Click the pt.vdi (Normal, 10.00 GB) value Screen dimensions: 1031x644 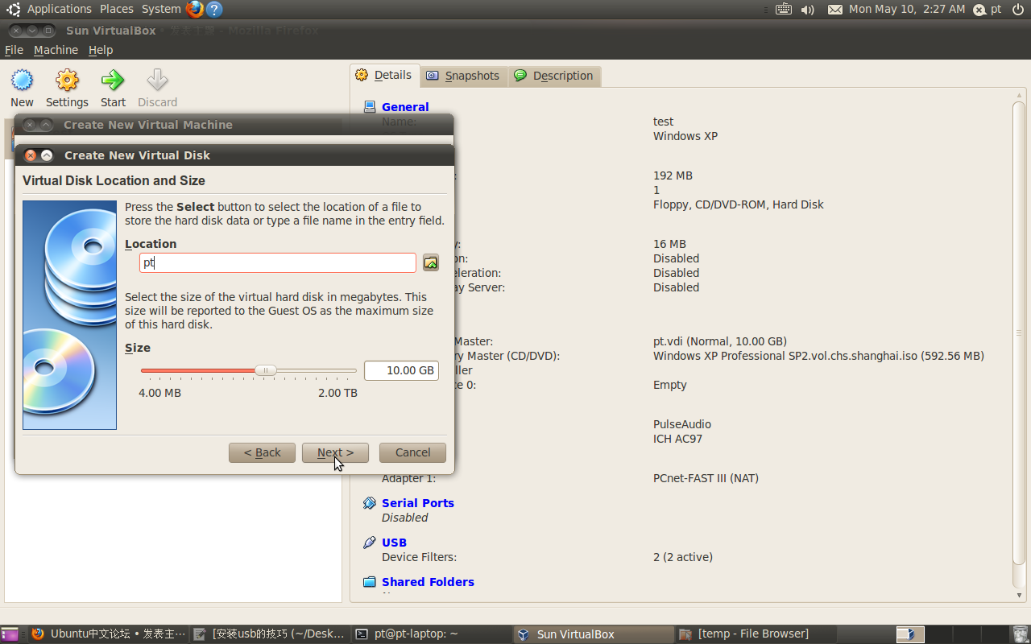[x=720, y=341]
